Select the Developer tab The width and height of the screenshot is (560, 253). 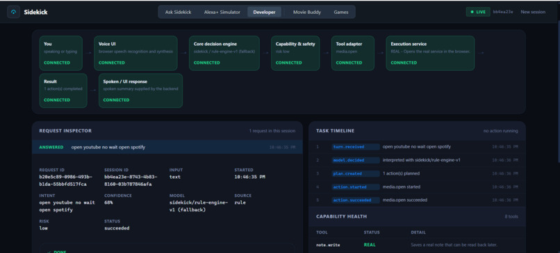(264, 12)
